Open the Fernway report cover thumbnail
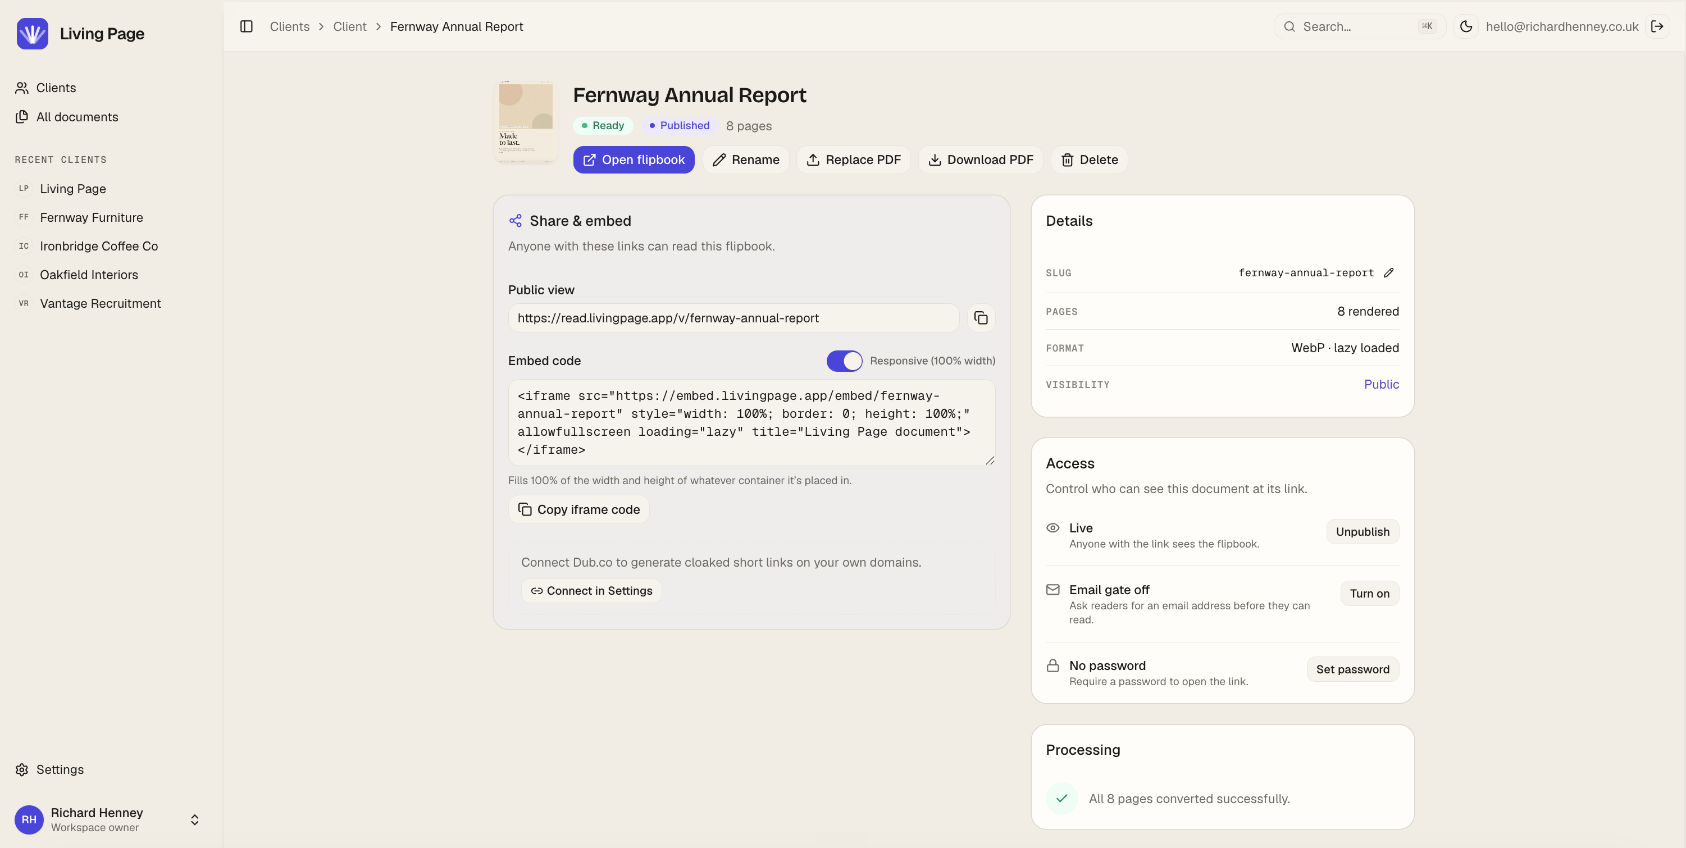Viewport: 1686px width, 848px height. click(x=526, y=122)
